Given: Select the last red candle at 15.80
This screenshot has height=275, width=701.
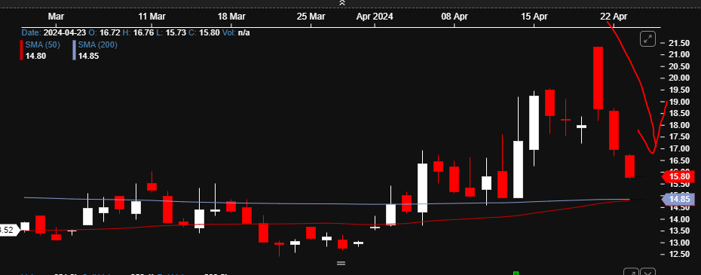Looking at the screenshot, I should tap(629, 167).
